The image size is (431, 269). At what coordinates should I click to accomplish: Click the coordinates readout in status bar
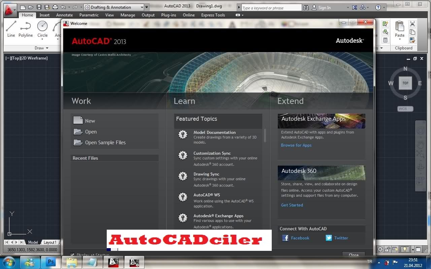click(x=32, y=250)
